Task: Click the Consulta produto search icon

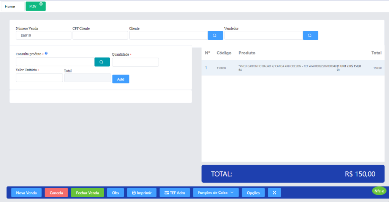Action: [x=102, y=62]
